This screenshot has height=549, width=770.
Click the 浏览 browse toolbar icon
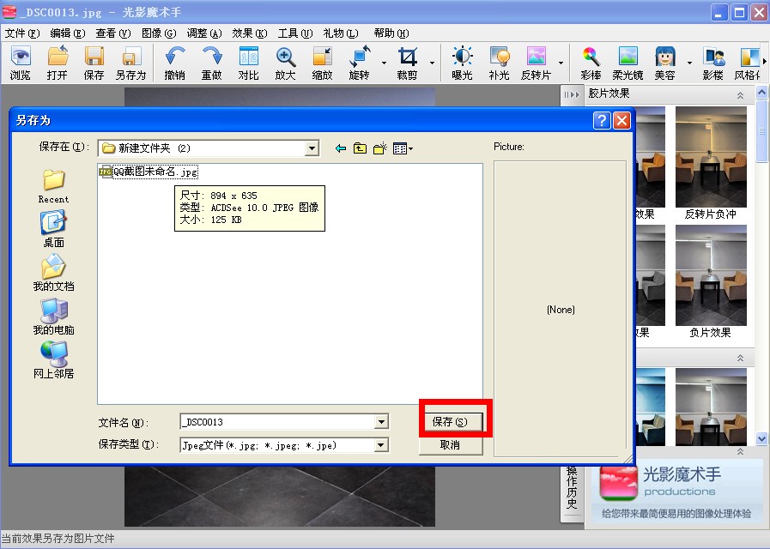click(21, 63)
